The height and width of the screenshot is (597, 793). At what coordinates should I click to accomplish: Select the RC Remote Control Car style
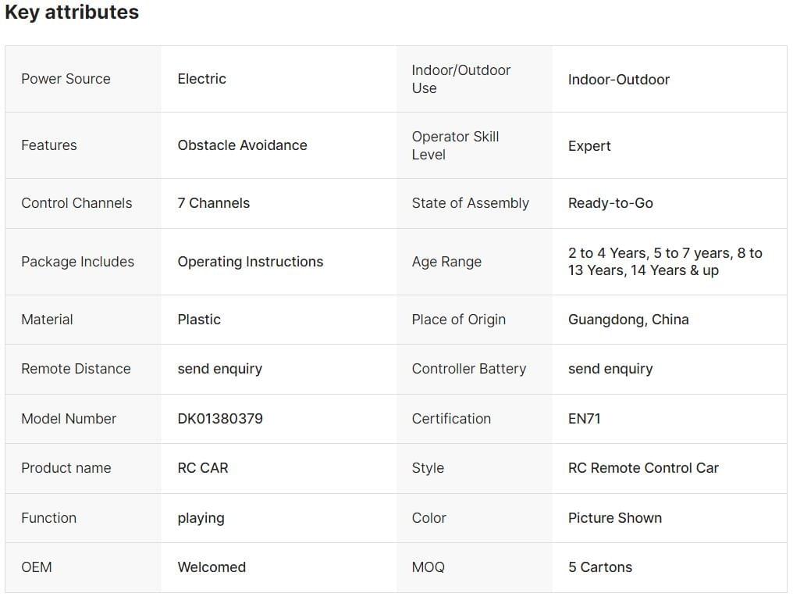pyautogui.click(x=642, y=468)
